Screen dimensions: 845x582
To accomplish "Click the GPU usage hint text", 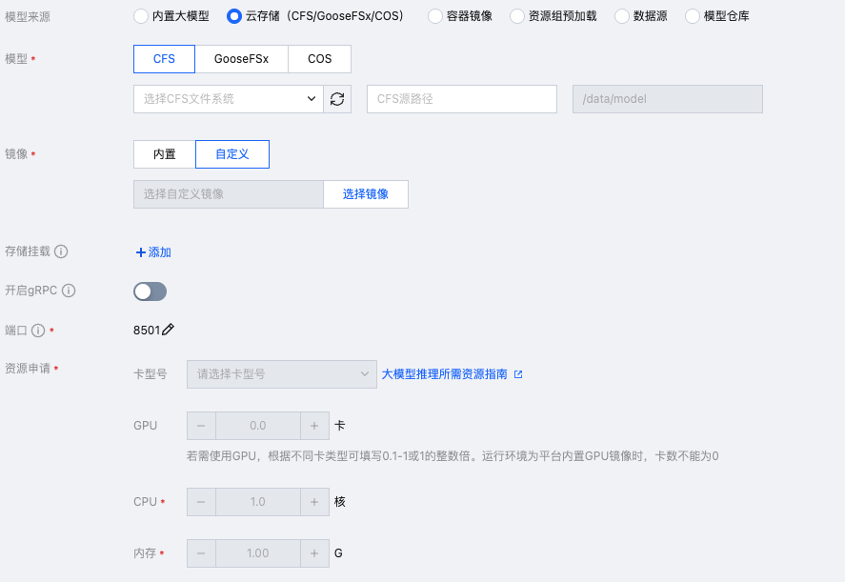I will click(453, 456).
